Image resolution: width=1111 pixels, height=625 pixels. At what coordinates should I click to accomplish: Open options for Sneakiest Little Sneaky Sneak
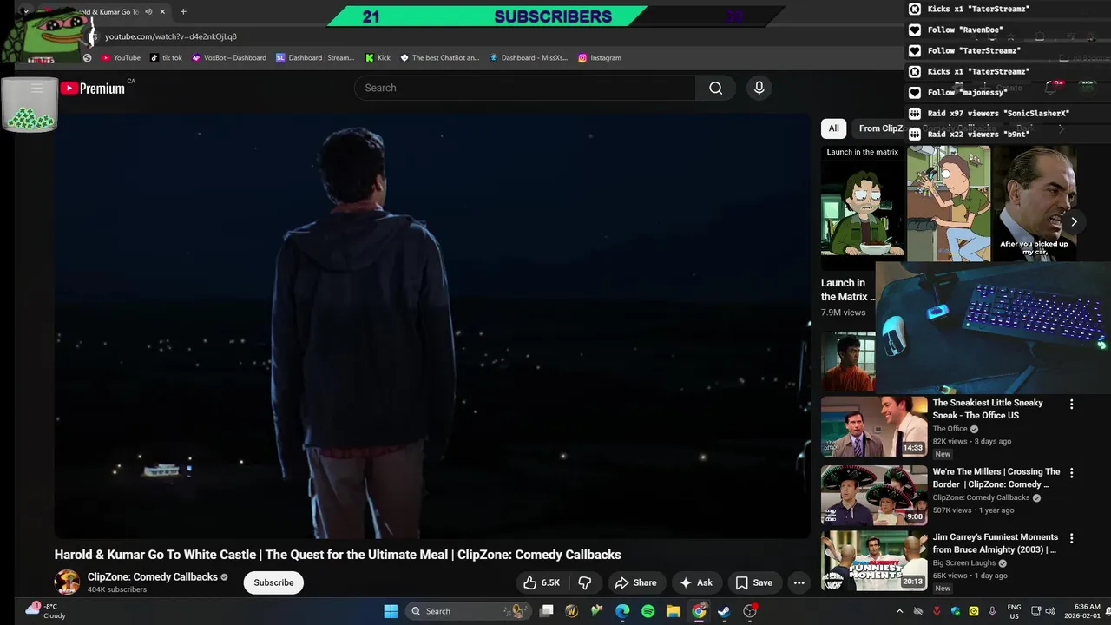pos(1071,405)
